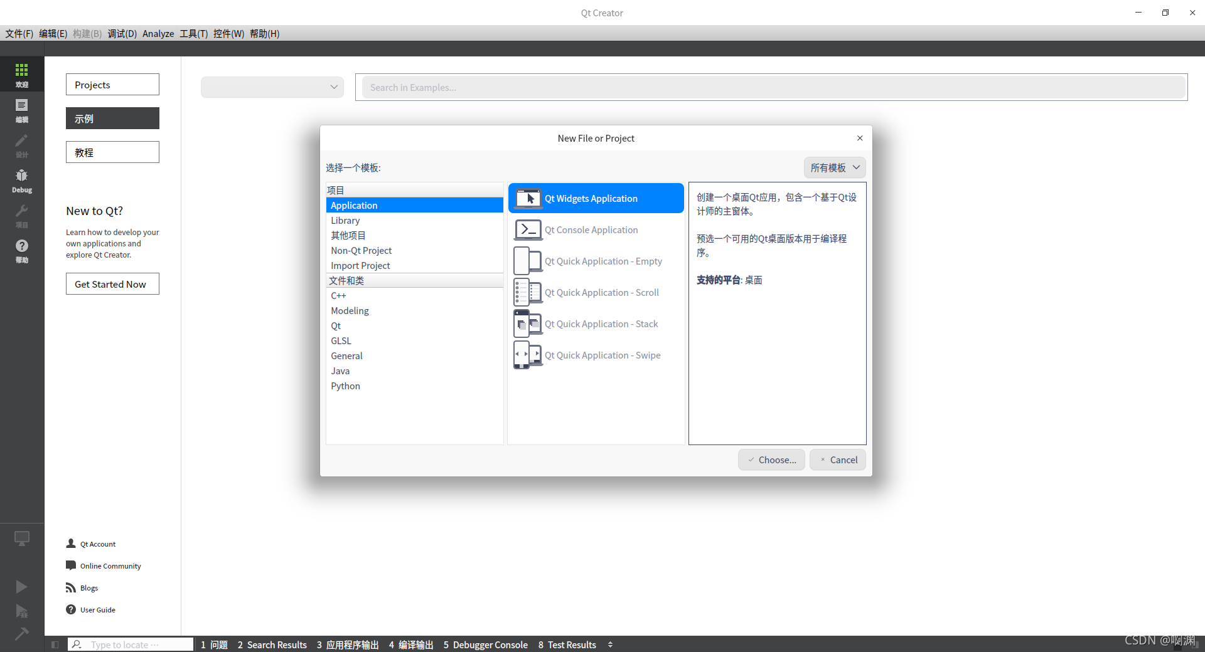Click the green Run play icon
1205x652 pixels.
tap(22, 586)
